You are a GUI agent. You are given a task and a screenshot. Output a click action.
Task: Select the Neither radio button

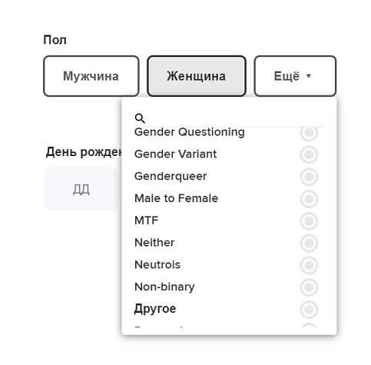click(309, 243)
